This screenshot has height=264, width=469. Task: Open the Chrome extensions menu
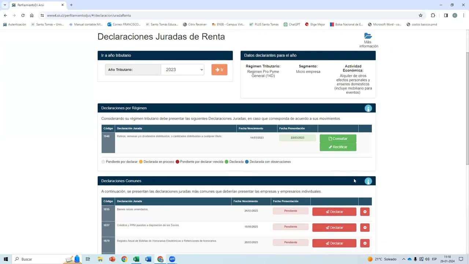tap(433, 15)
